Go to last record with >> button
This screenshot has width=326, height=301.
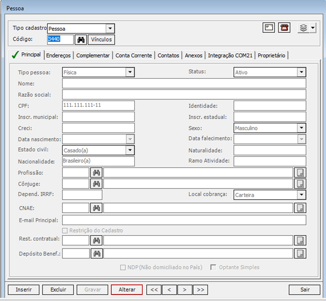tap(200, 290)
